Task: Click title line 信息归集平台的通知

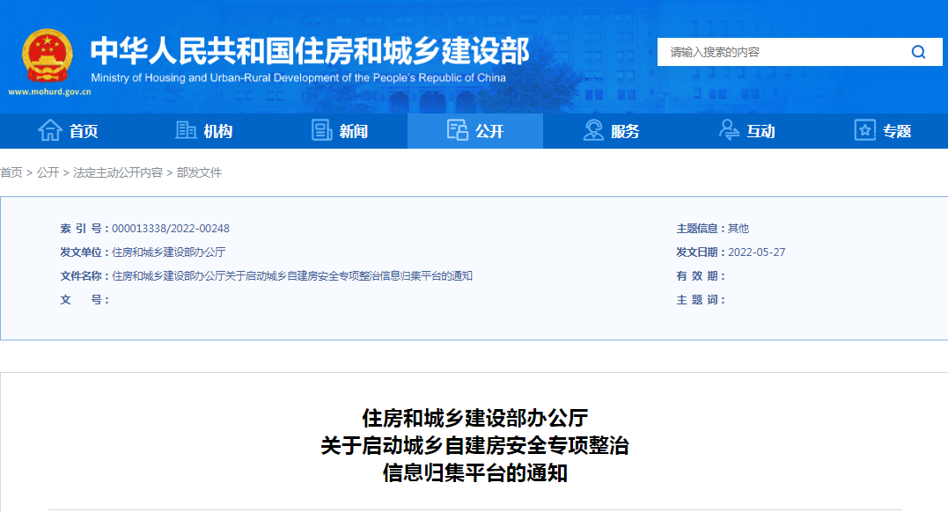Action: tap(475, 472)
